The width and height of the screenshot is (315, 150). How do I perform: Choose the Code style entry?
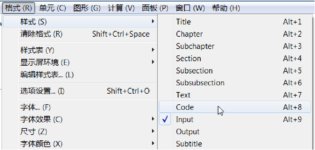click(x=235, y=107)
